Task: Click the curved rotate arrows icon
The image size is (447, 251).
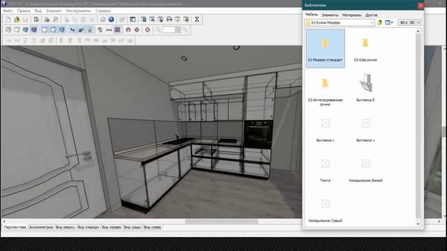Action: [x=100, y=29]
